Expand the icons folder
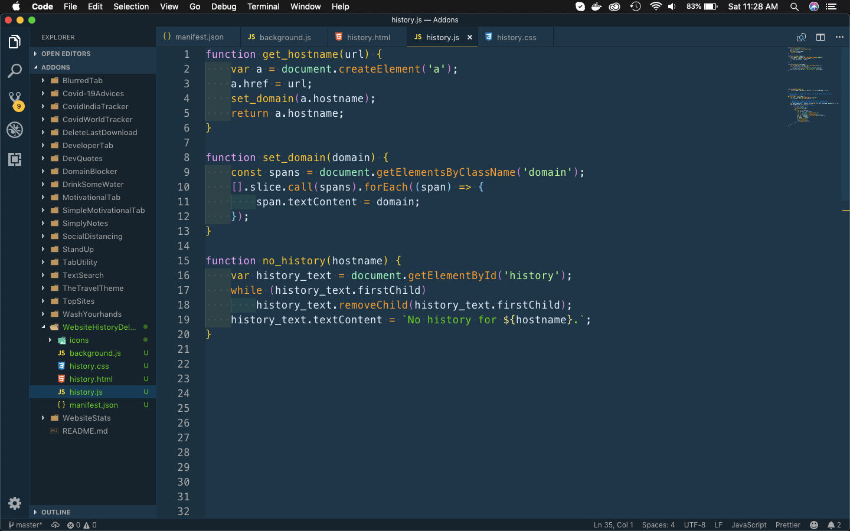 click(x=93, y=340)
